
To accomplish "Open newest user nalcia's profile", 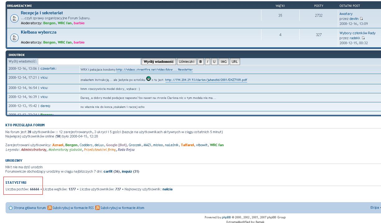I will [167, 189].
